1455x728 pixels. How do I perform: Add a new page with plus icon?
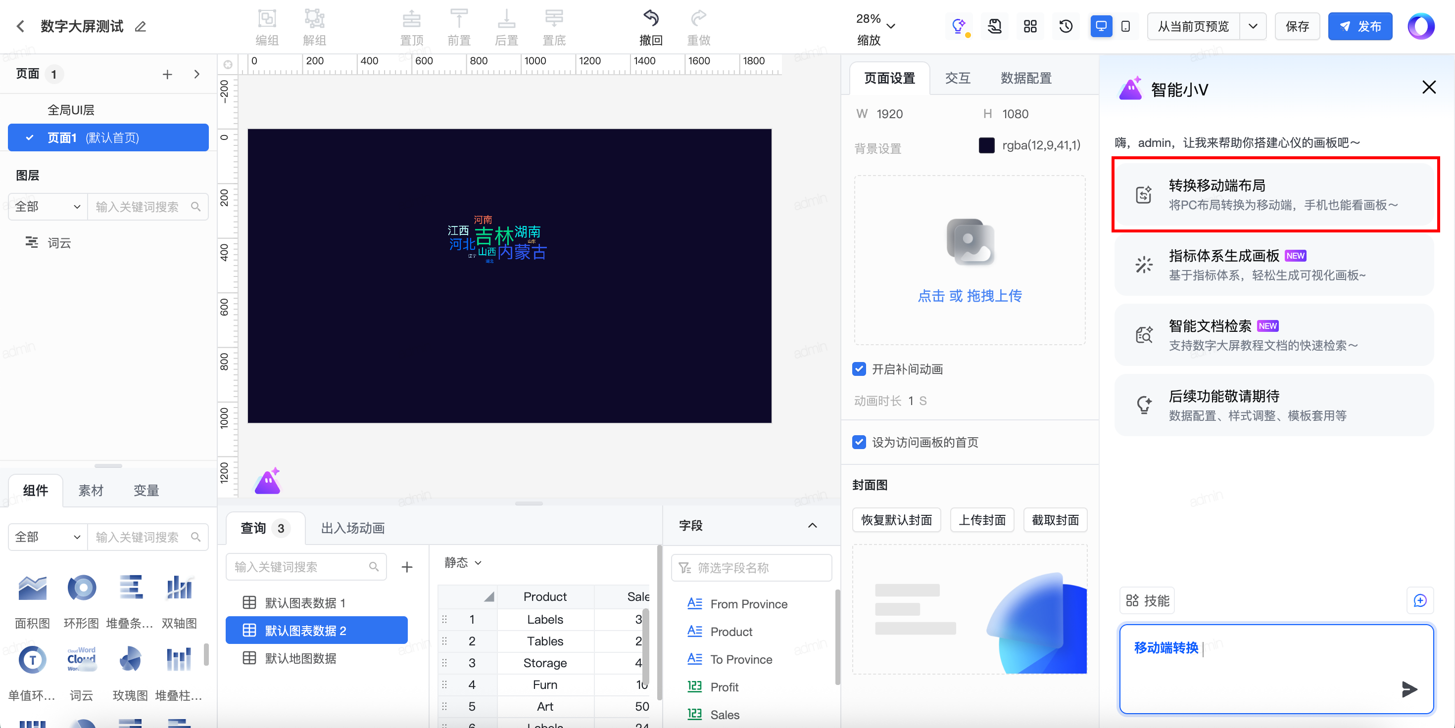pos(167,75)
